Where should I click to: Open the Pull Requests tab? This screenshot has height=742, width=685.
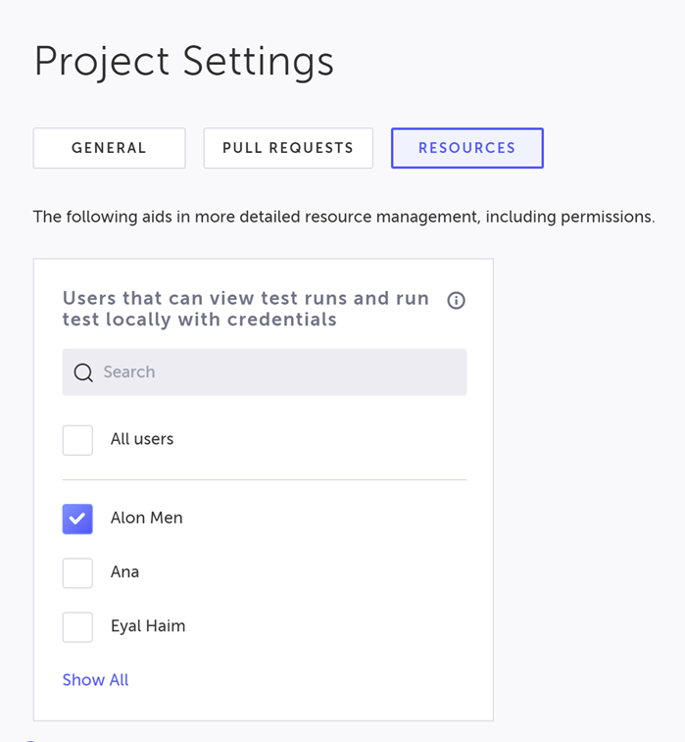[x=288, y=148]
